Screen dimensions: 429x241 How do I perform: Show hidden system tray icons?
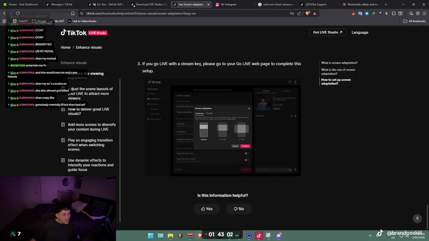pyautogui.click(x=370, y=236)
